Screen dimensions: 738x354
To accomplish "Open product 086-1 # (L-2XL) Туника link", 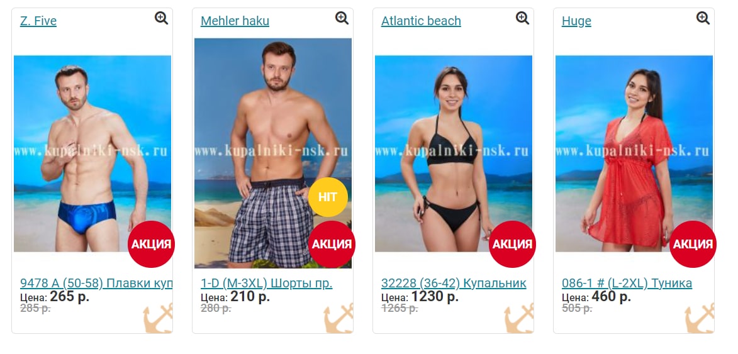I will point(627,283).
